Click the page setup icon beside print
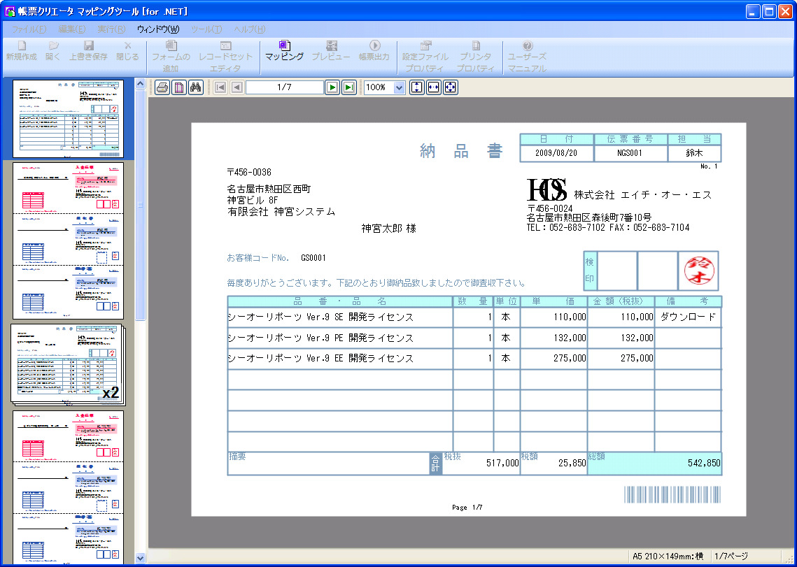Image resolution: width=797 pixels, height=567 pixels. point(179,87)
